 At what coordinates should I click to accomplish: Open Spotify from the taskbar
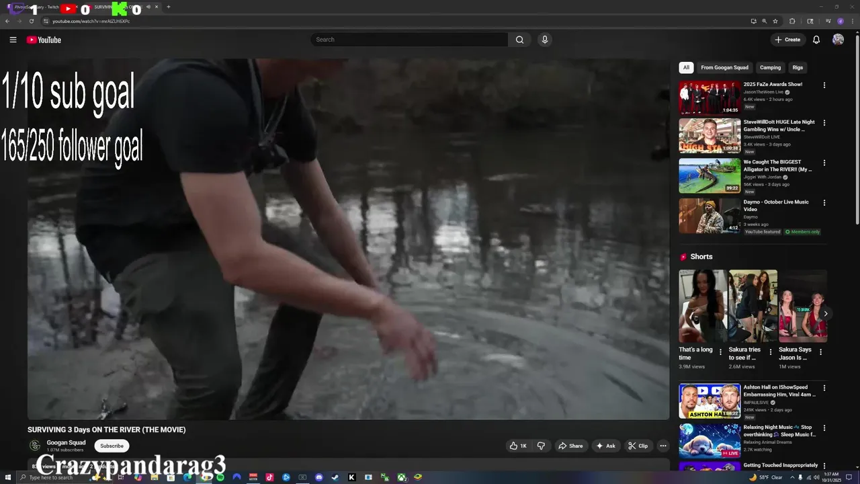pyautogui.click(x=220, y=477)
